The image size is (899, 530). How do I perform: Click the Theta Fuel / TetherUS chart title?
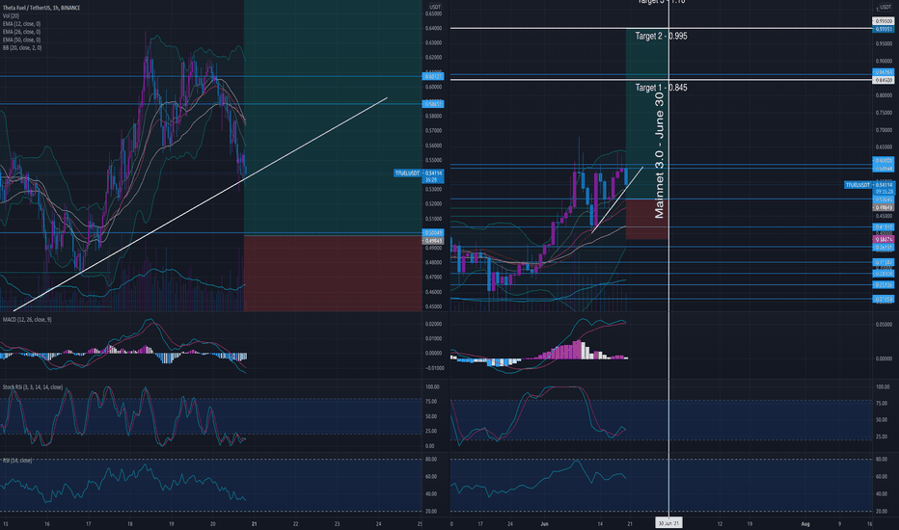[x=41, y=8]
